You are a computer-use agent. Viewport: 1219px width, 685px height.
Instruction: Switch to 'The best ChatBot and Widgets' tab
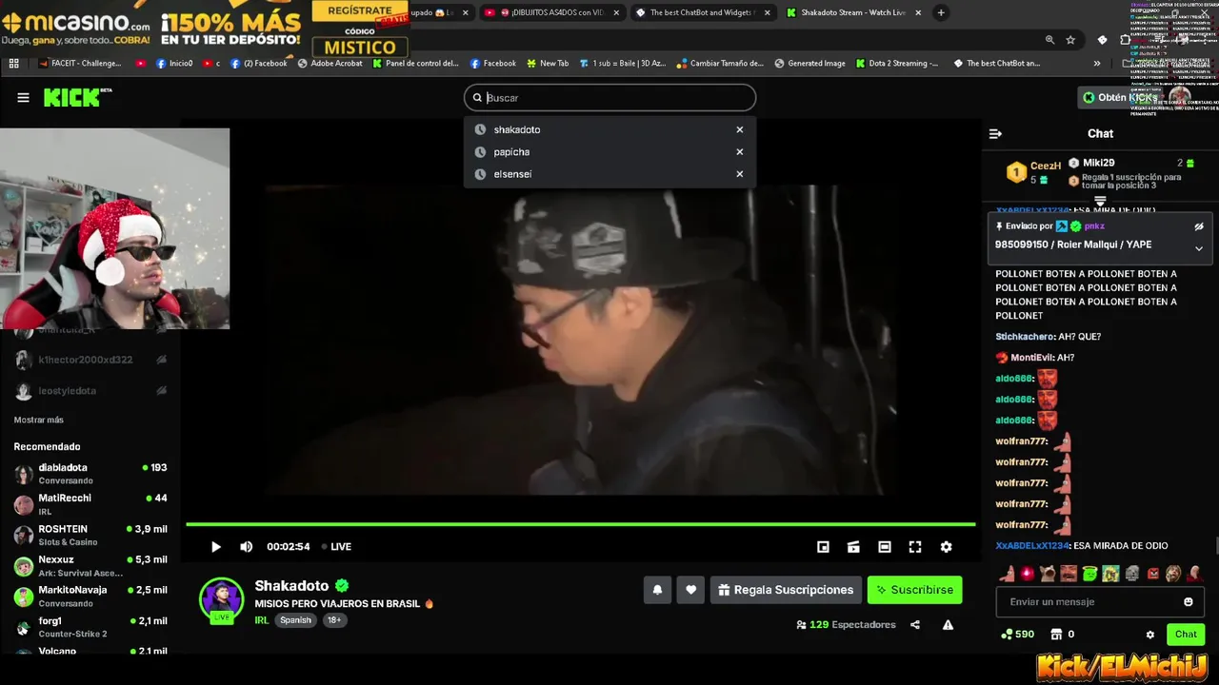click(x=703, y=12)
